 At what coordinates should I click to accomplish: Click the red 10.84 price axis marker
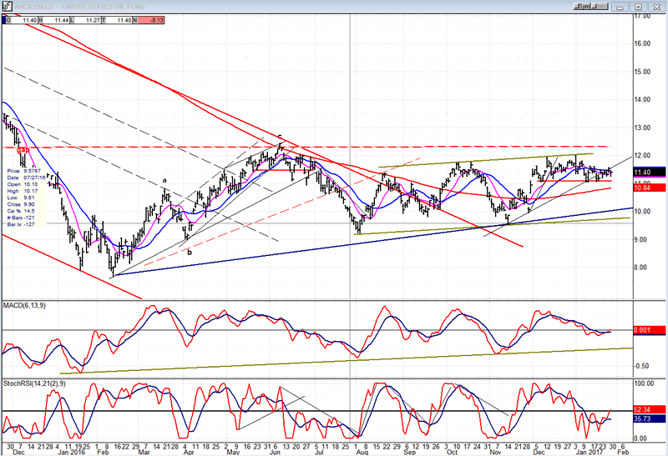642,188
